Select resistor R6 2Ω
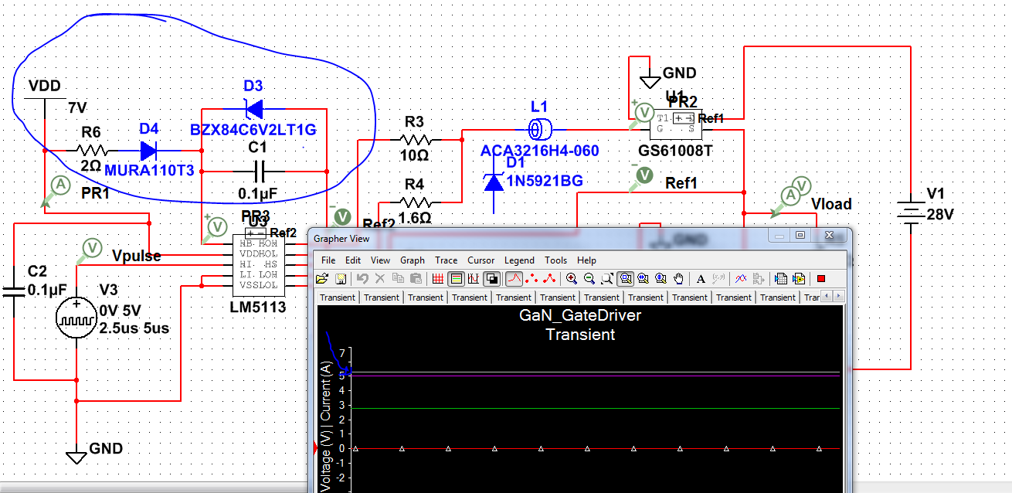The width and height of the screenshot is (1012, 493). point(91,151)
